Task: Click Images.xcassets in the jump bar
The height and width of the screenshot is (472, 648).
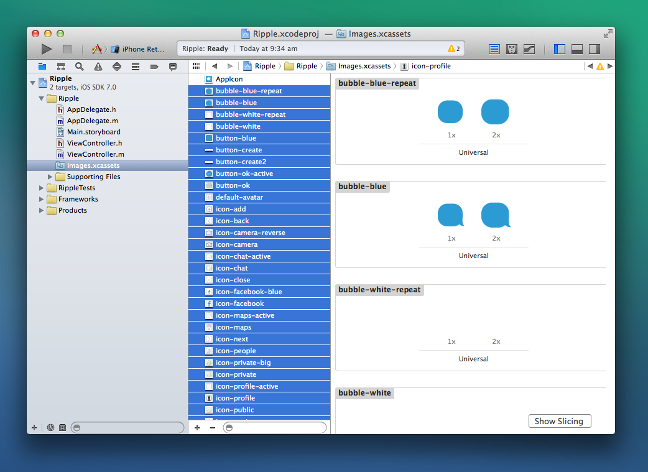Action: point(364,66)
